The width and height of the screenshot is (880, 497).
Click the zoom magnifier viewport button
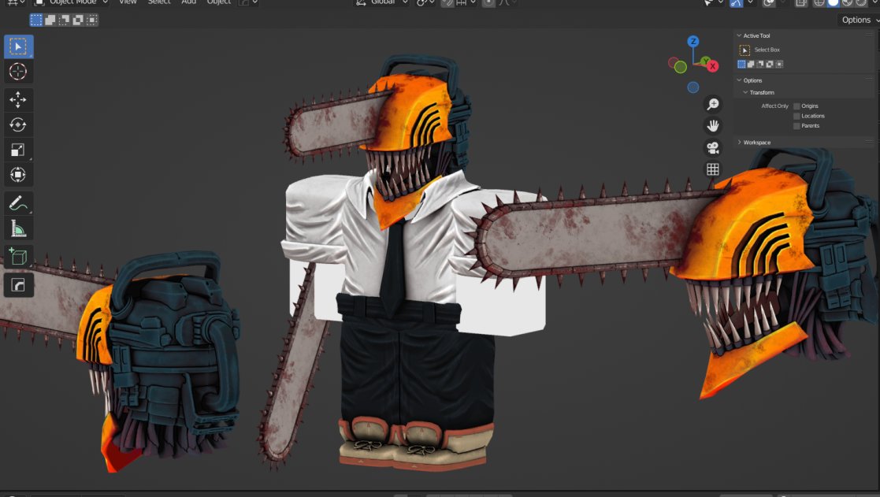point(713,104)
